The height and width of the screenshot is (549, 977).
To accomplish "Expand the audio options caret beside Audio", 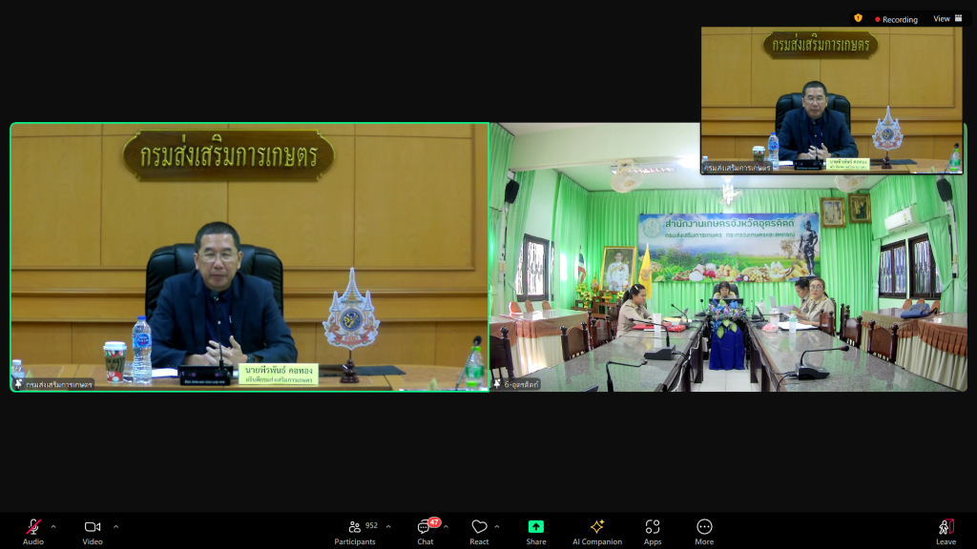I will pyautogui.click(x=53, y=526).
